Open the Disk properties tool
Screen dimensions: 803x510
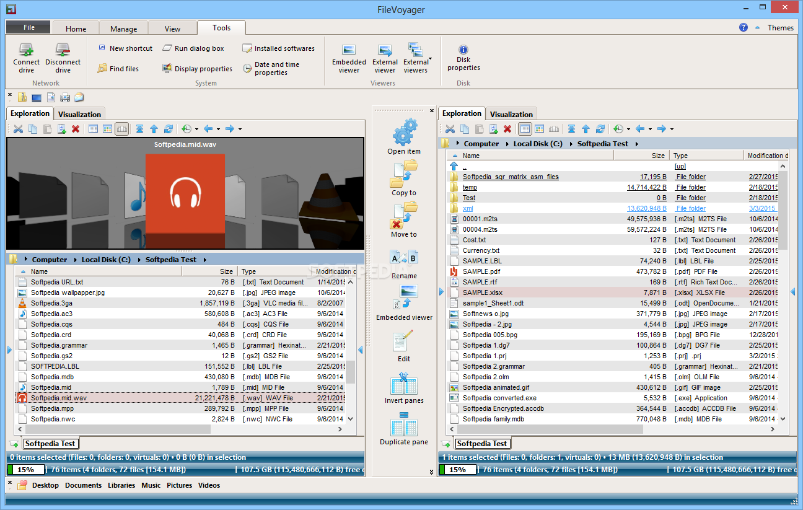(463, 59)
